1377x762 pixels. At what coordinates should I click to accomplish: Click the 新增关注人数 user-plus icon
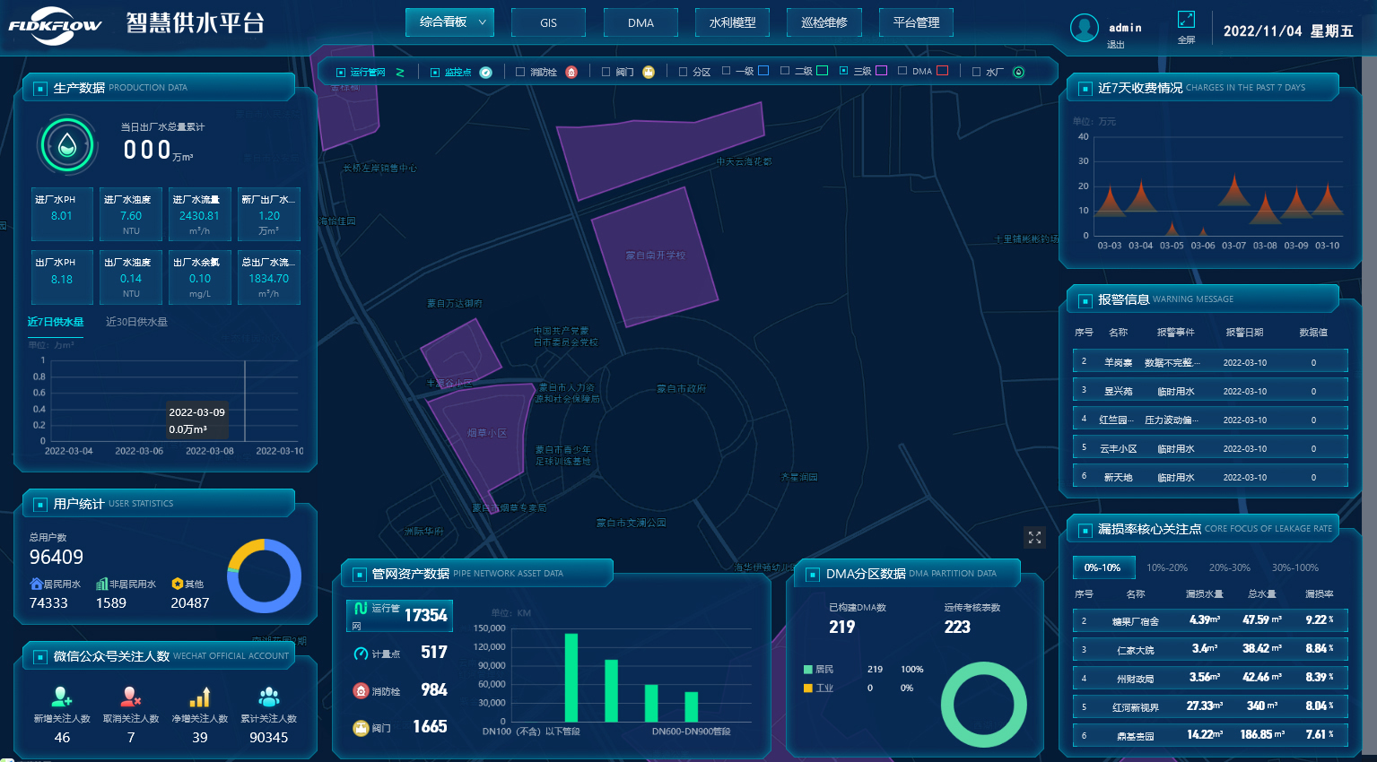point(62,697)
